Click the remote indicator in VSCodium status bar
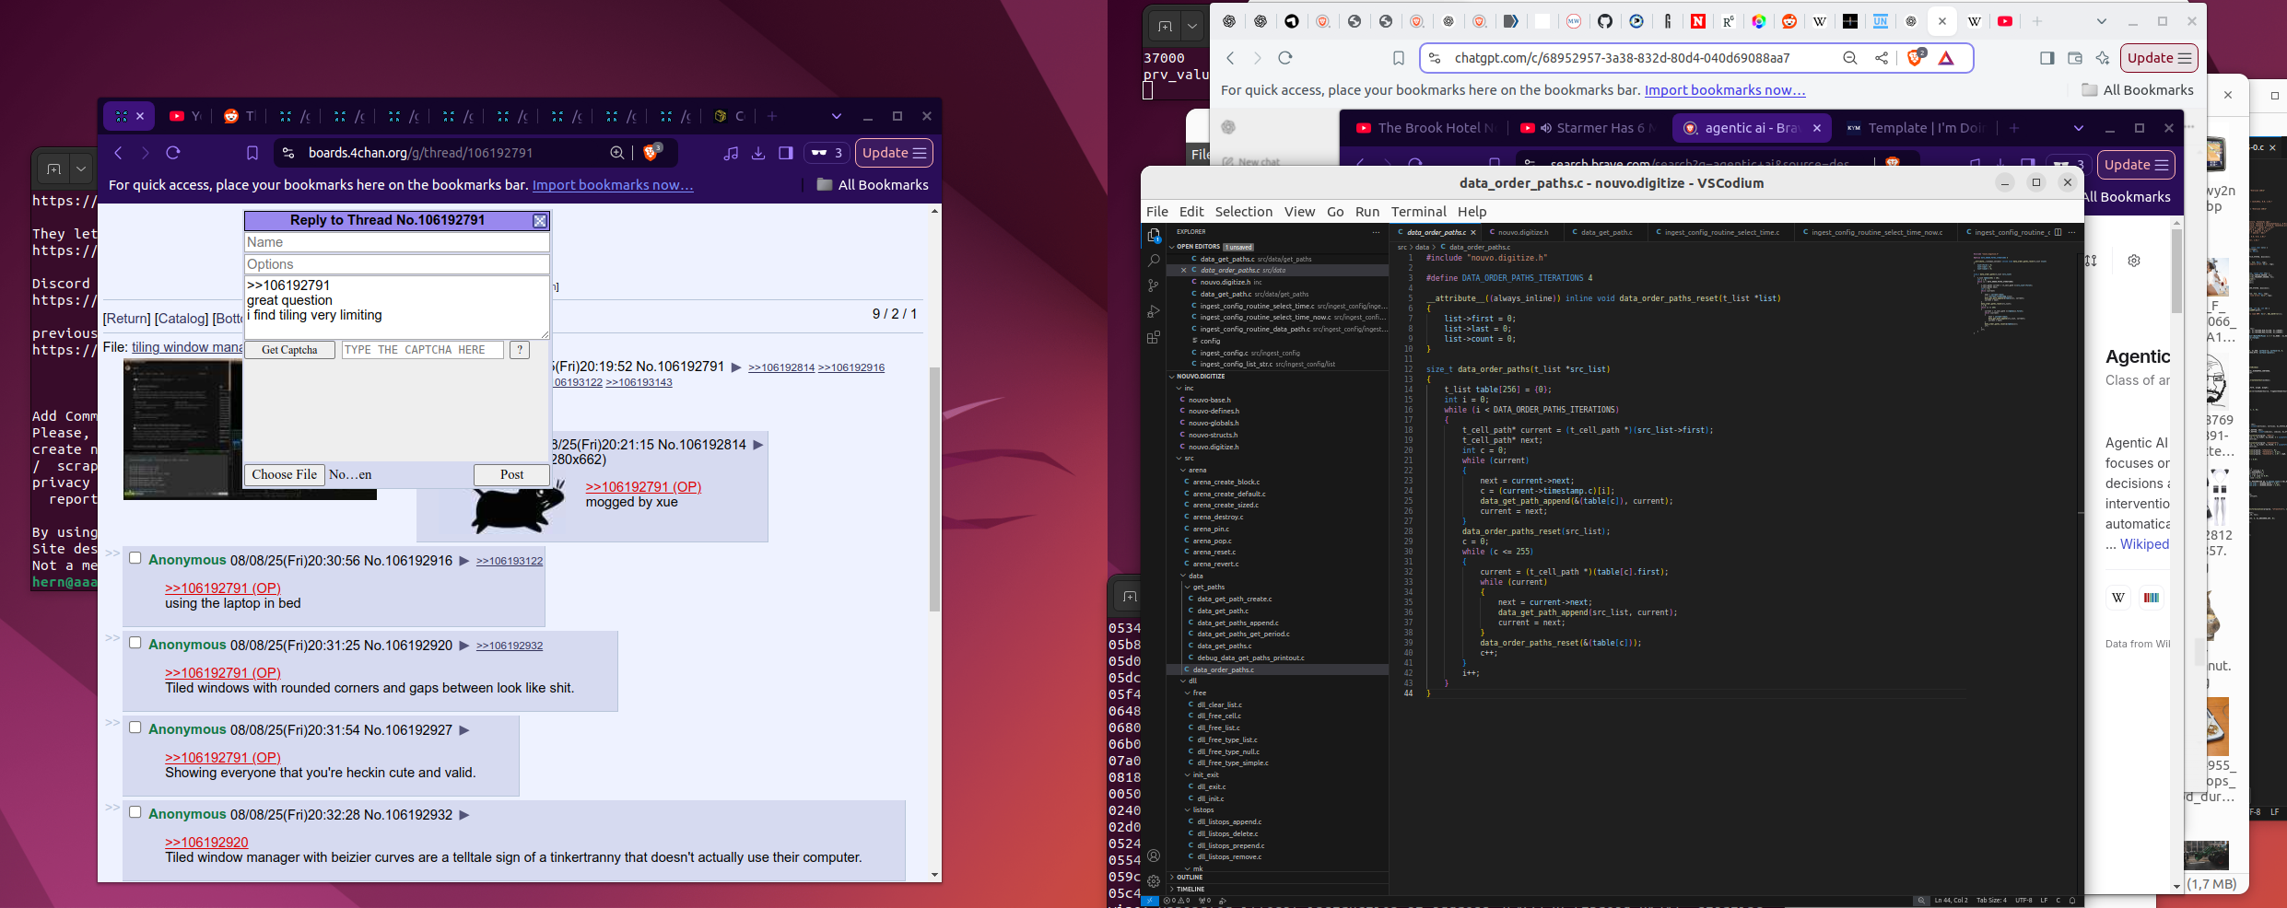Image resolution: width=2287 pixels, height=908 pixels. click(x=1150, y=901)
